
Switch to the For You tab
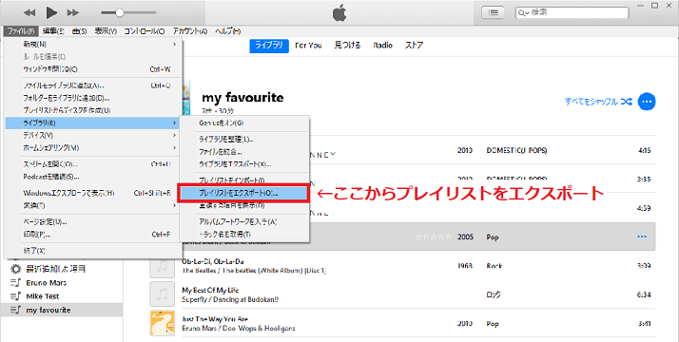click(308, 46)
